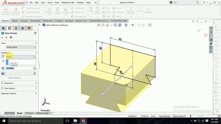Click the depth value 52.00mm field
Viewport: 221px width, 124px height.
tap(20, 68)
